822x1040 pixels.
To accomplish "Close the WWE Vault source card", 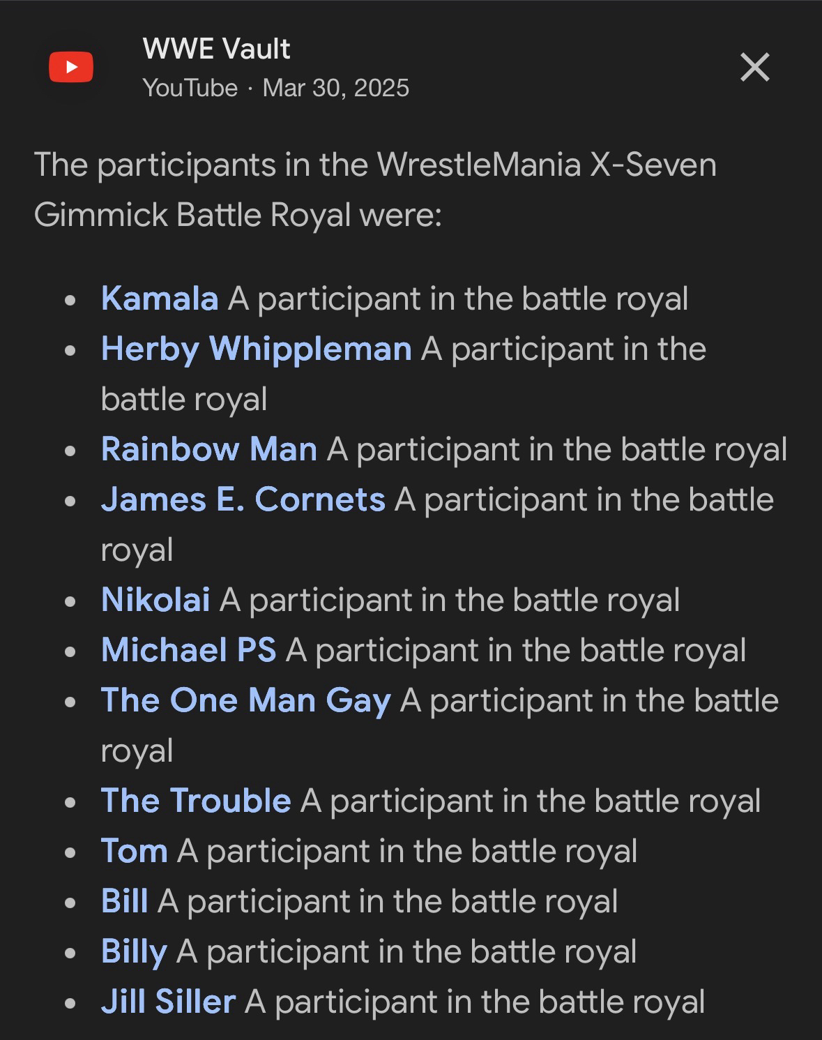I will point(754,68).
